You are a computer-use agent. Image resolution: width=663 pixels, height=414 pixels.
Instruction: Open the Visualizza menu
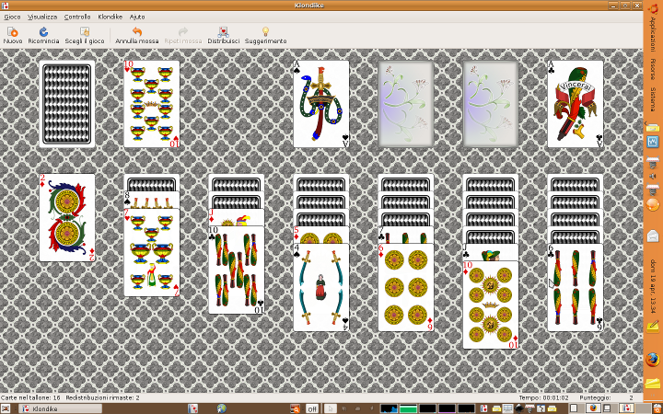[x=42, y=17]
